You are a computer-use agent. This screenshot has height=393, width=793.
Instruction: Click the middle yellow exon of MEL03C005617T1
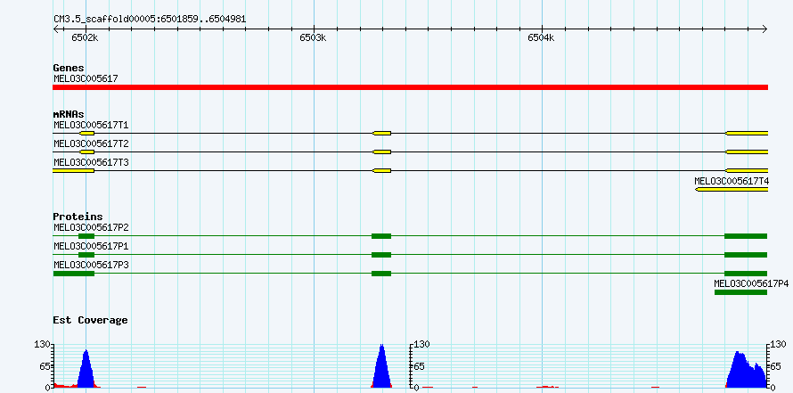click(x=382, y=133)
